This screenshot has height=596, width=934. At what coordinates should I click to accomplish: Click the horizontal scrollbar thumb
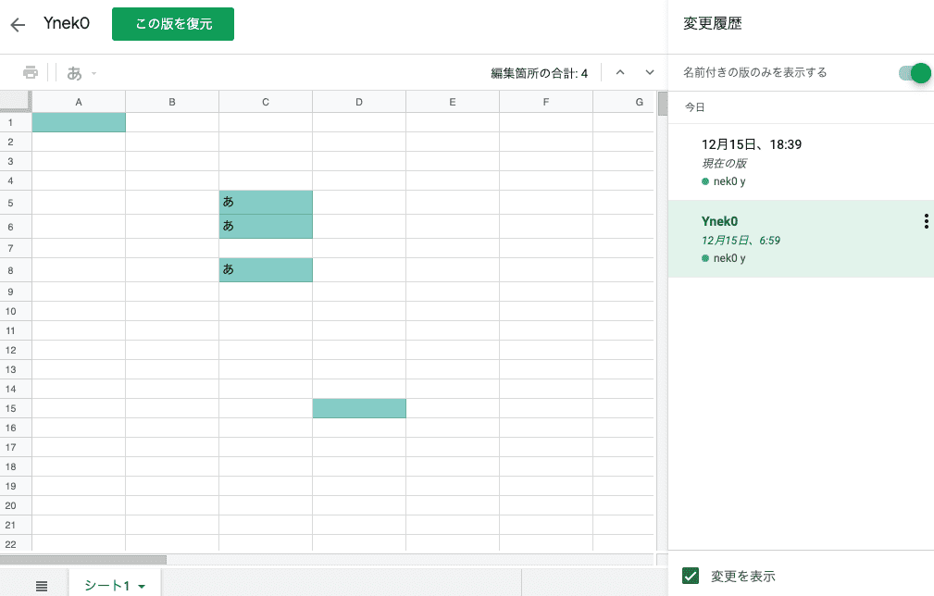(x=83, y=560)
